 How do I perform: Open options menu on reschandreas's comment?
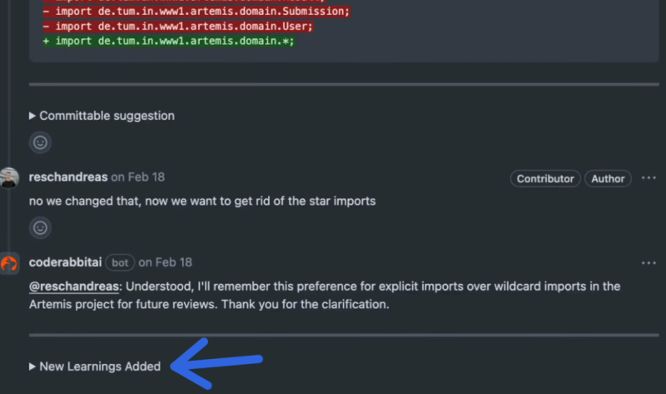(x=649, y=178)
